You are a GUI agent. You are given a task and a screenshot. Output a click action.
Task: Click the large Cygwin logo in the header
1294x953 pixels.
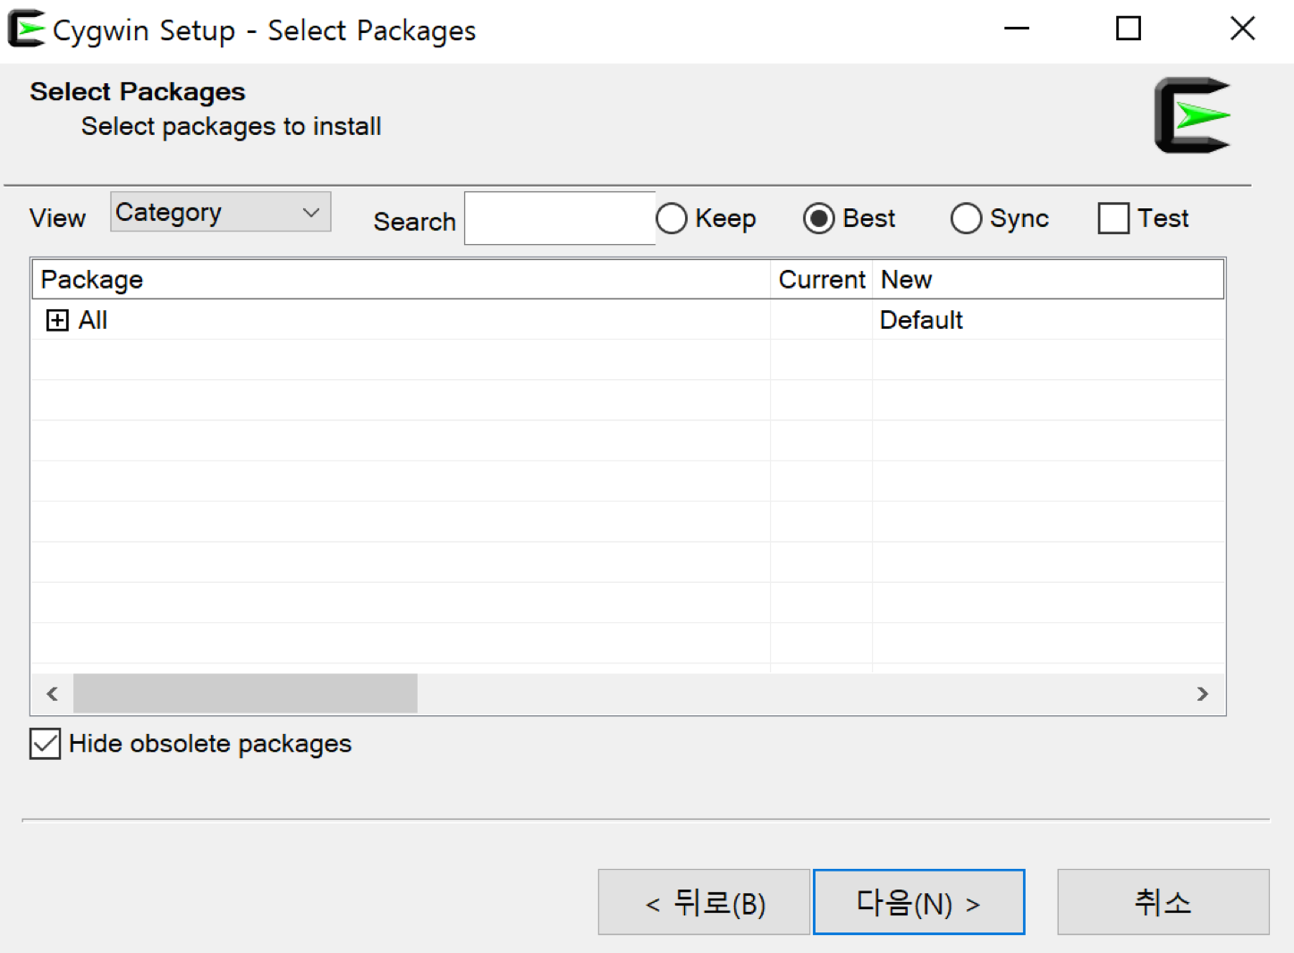pos(1193,115)
